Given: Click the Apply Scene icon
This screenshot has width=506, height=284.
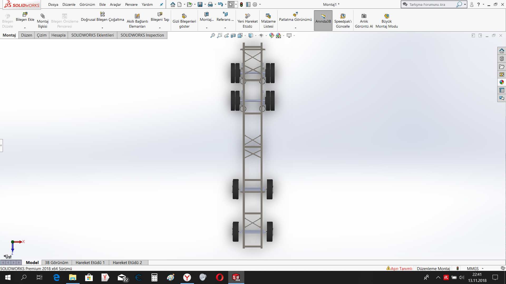Looking at the screenshot, I should click(x=279, y=35).
